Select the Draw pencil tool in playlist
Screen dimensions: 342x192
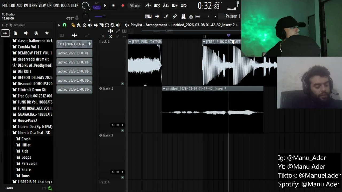(x=73, y=25)
